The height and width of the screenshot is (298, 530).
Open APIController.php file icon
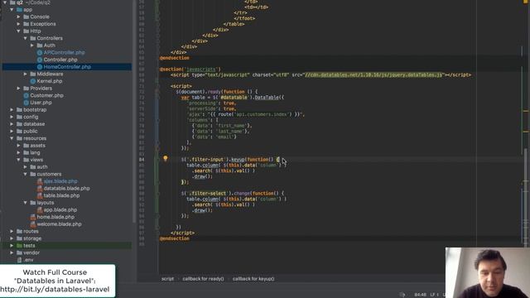pos(40,52)
